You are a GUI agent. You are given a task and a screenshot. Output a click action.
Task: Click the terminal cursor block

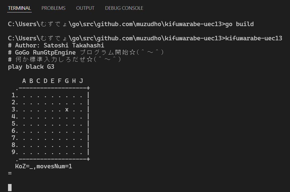[x=10, y=187]
